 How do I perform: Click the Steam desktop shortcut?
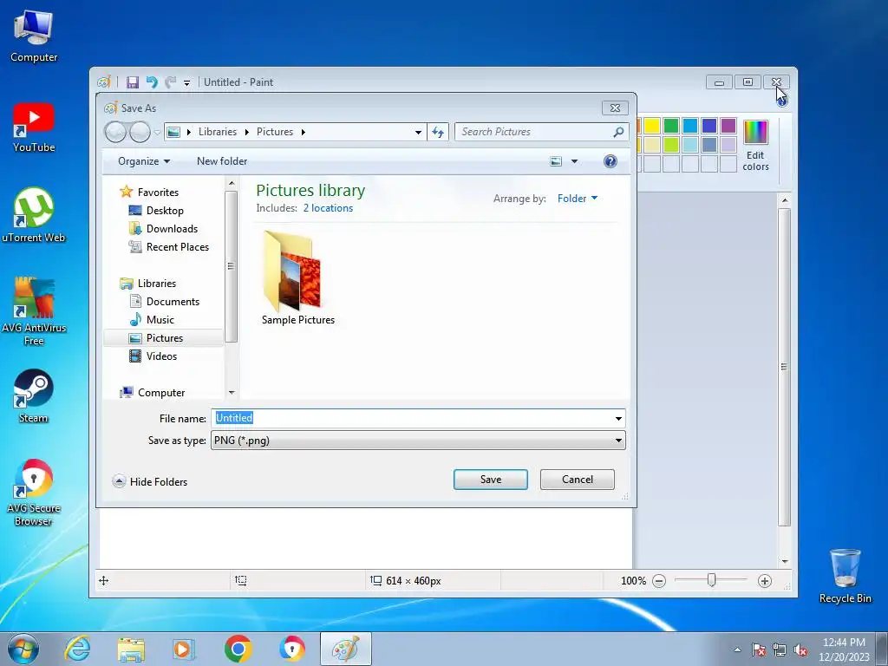pos(34,396)
